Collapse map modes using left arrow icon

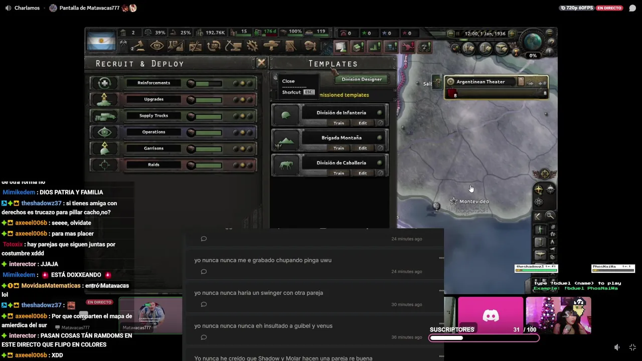(538, 216)
